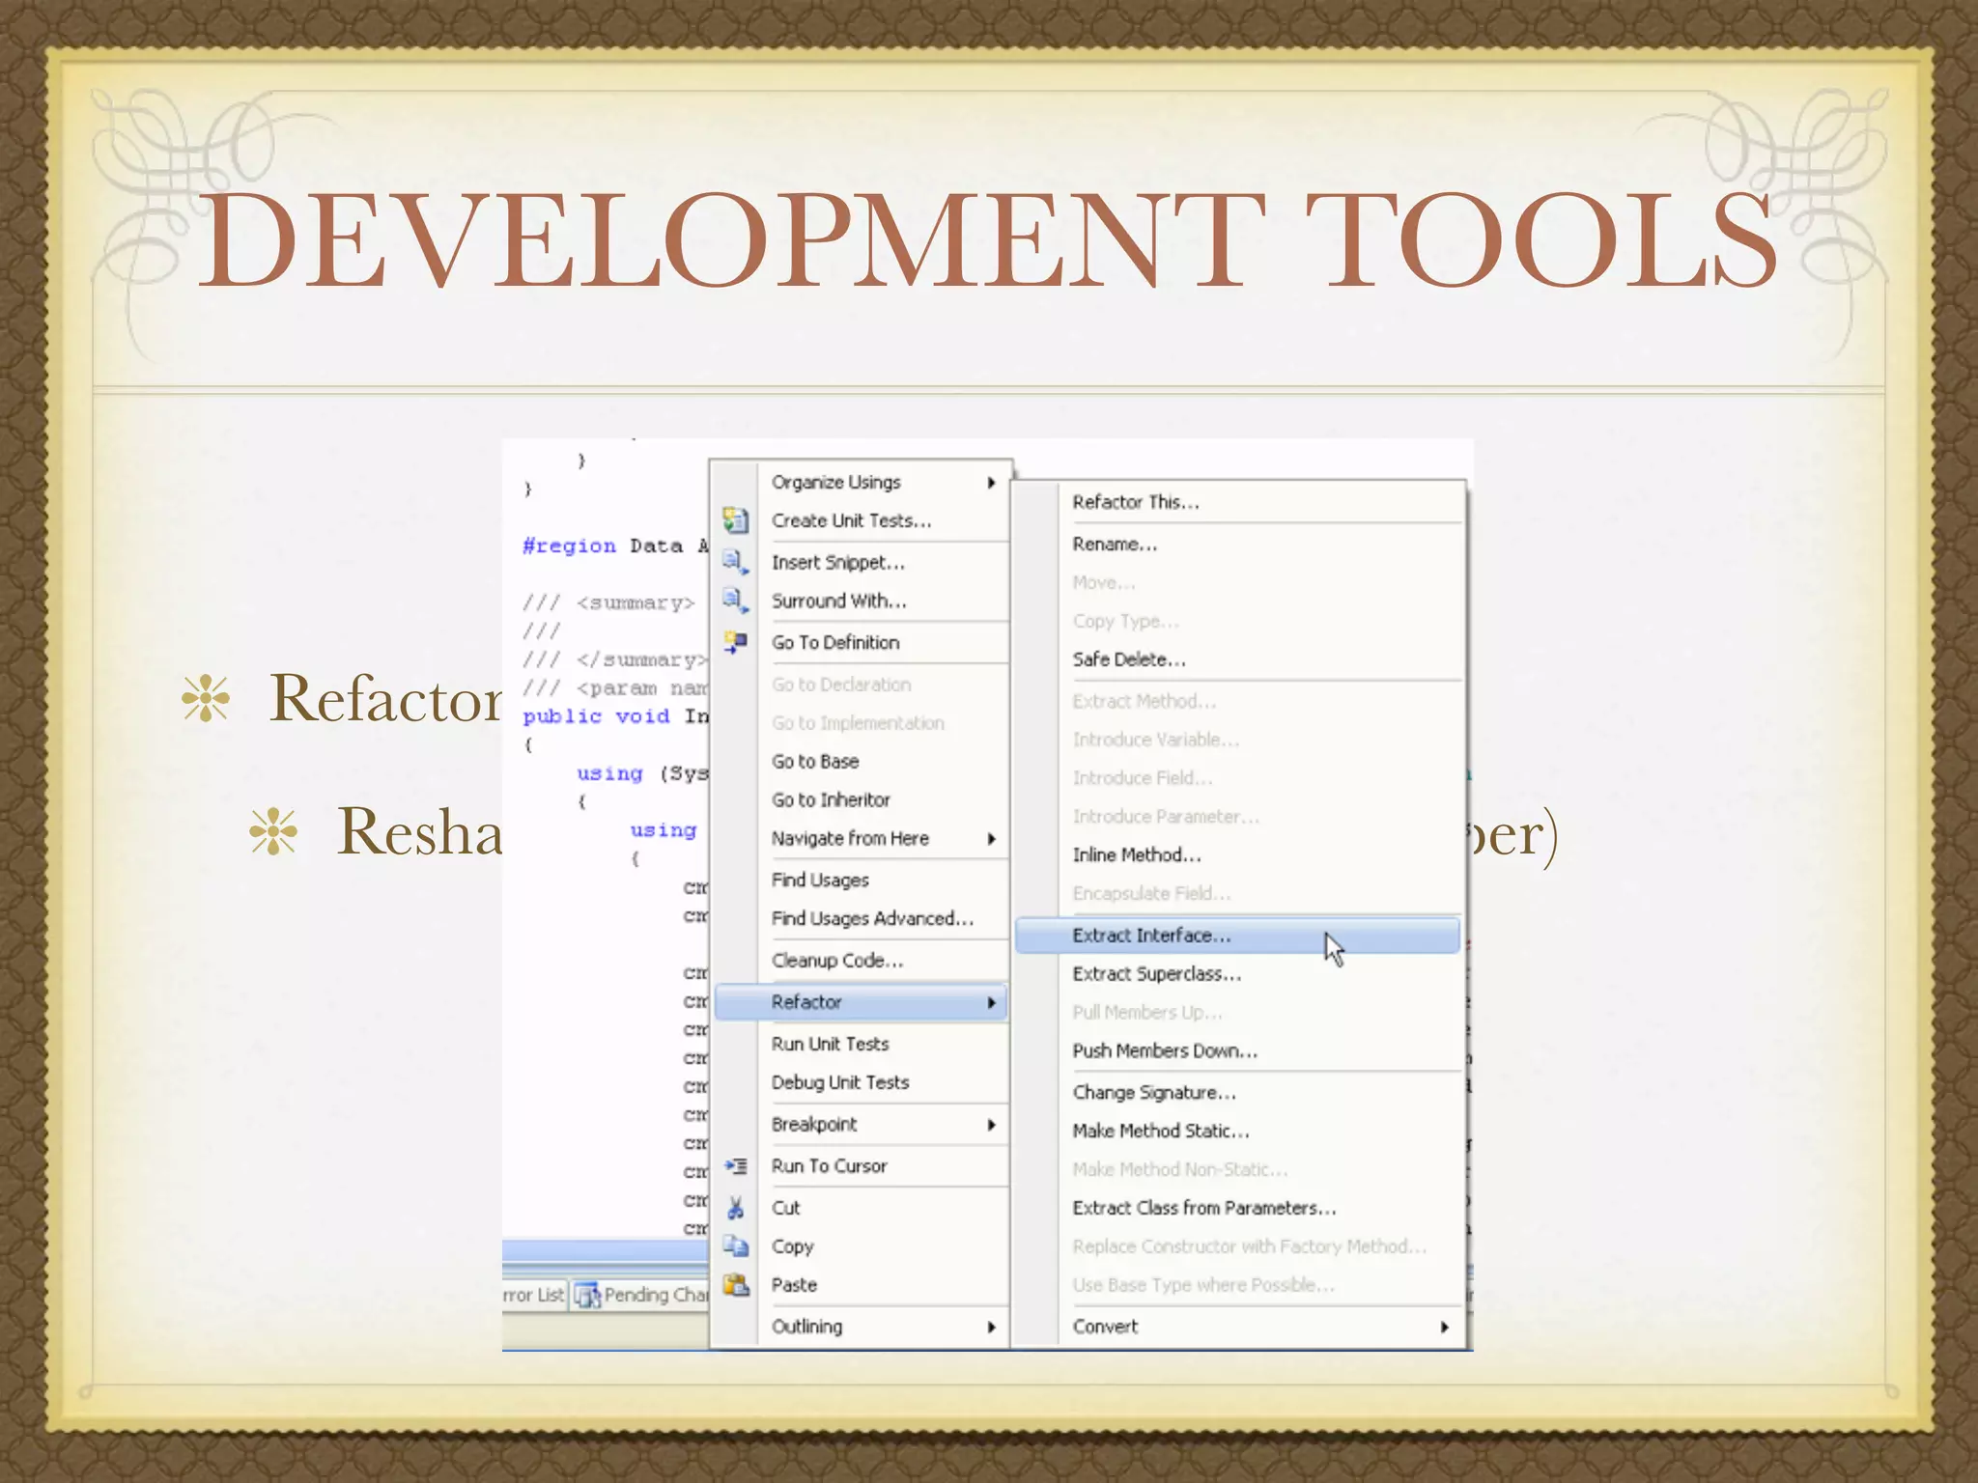This screenshot has height=1483, width=1978.
Task: Click the highlighted Extract Interface... item
Action: (1238, 936)
